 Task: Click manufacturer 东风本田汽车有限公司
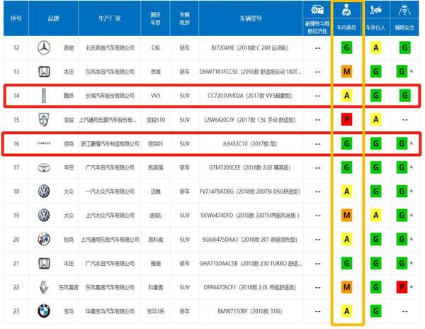click(x=110, y=72)
